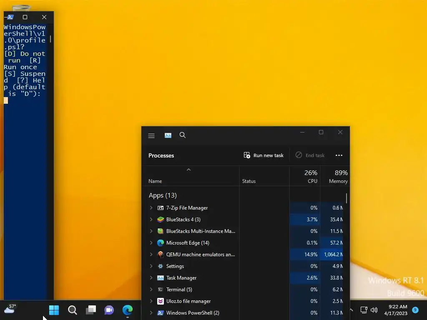
Task: Click Run new task button
Action: pyautogui.click(x=264, y=155)
